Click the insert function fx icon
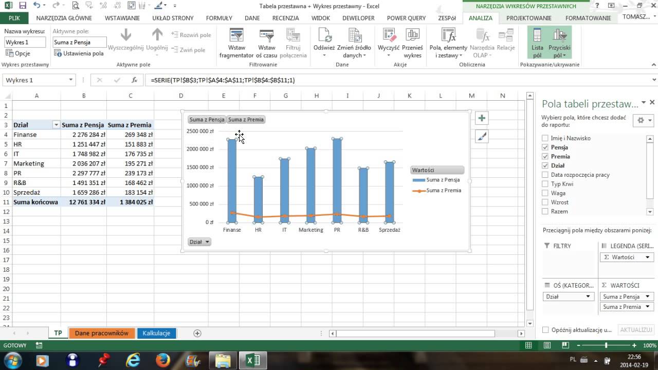658x370 pixels. click(x=134, y=80)
